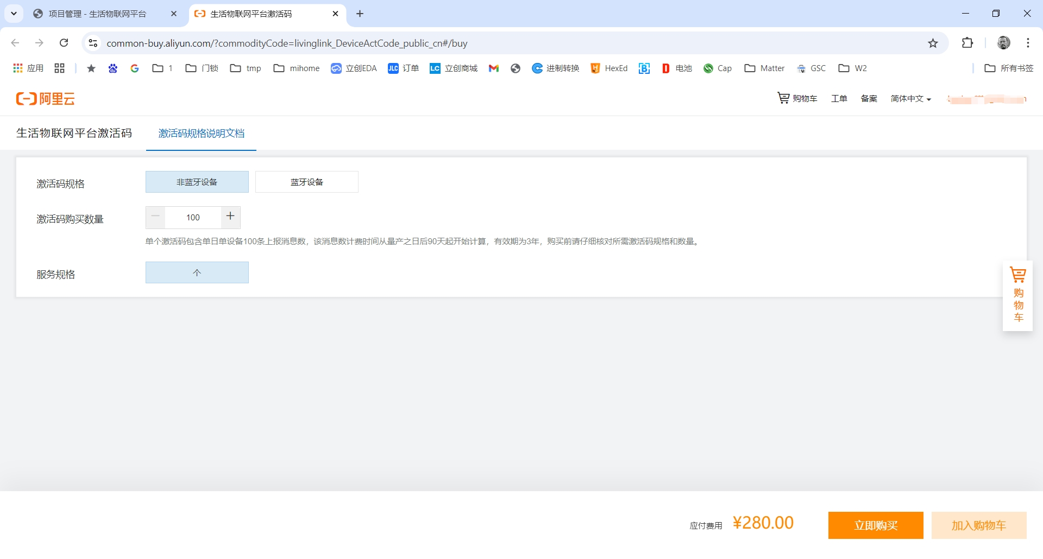Image resolution: width=1043 pixels, height=559 pixels.
Task: Open 备案 in header
Action: (x=869, y=98)
